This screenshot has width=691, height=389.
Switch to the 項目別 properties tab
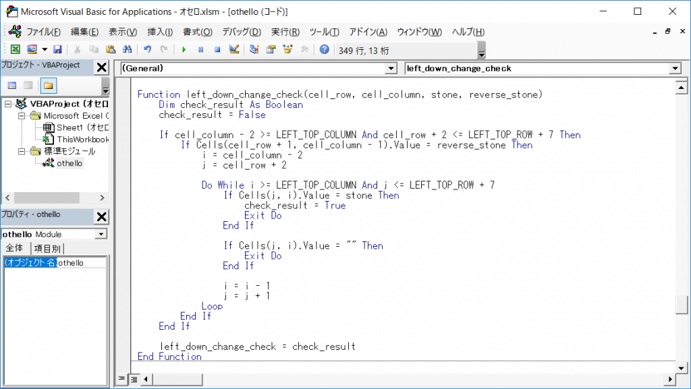click(x=47, y=248)
